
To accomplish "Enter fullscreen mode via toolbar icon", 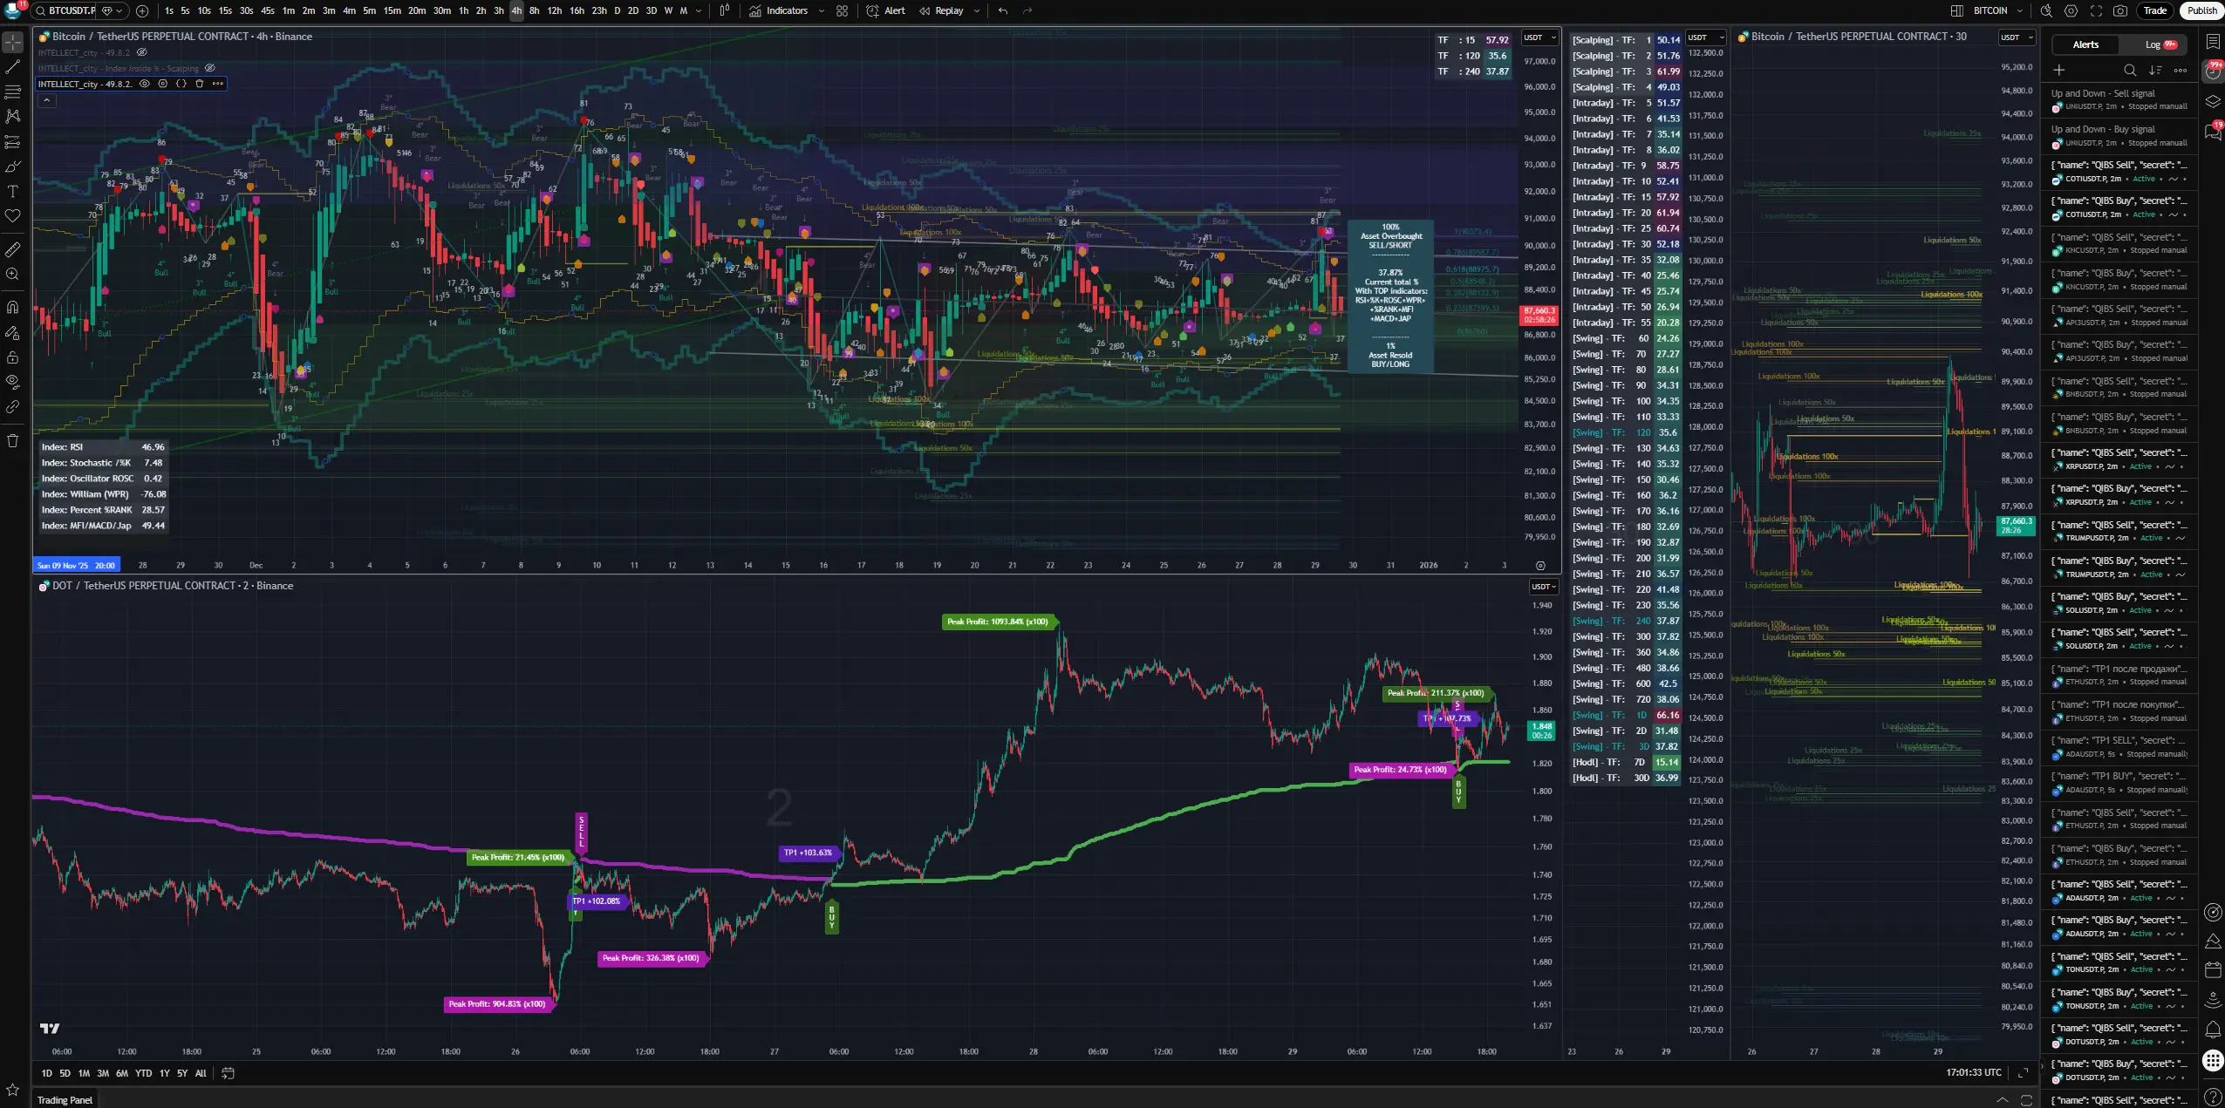I will pyautogui.click(x=2096, y=10).
